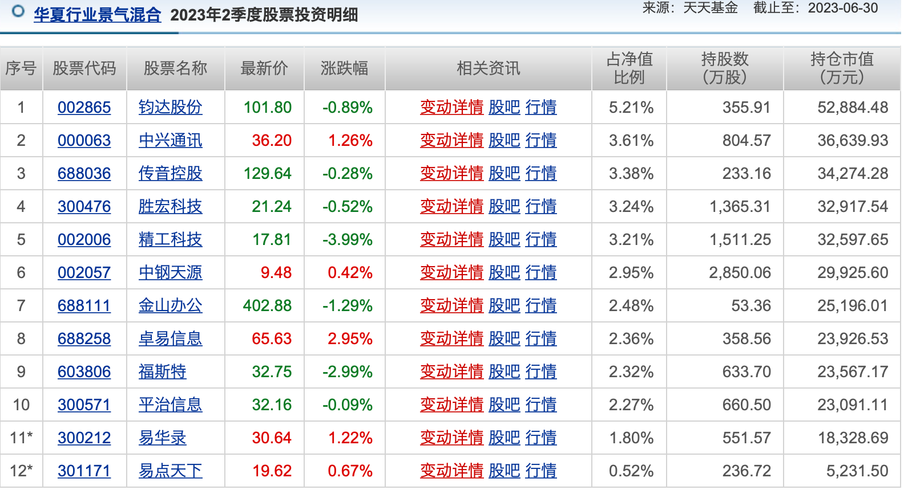Screen dimensions: 904x490
Task: Open the 传音控股 stock name link
Action: [x=170, y=174]
